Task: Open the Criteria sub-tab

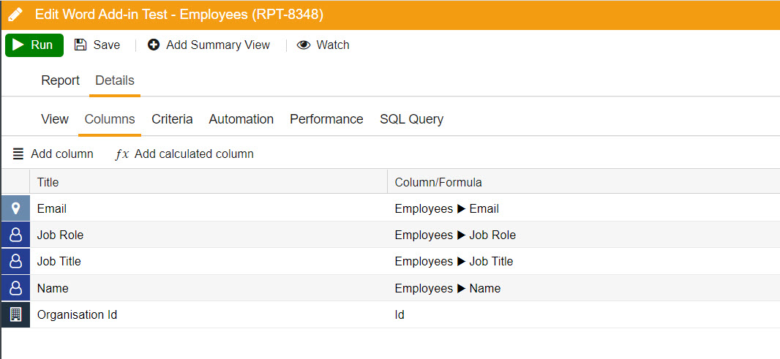Action: click(x=172, y=119)
